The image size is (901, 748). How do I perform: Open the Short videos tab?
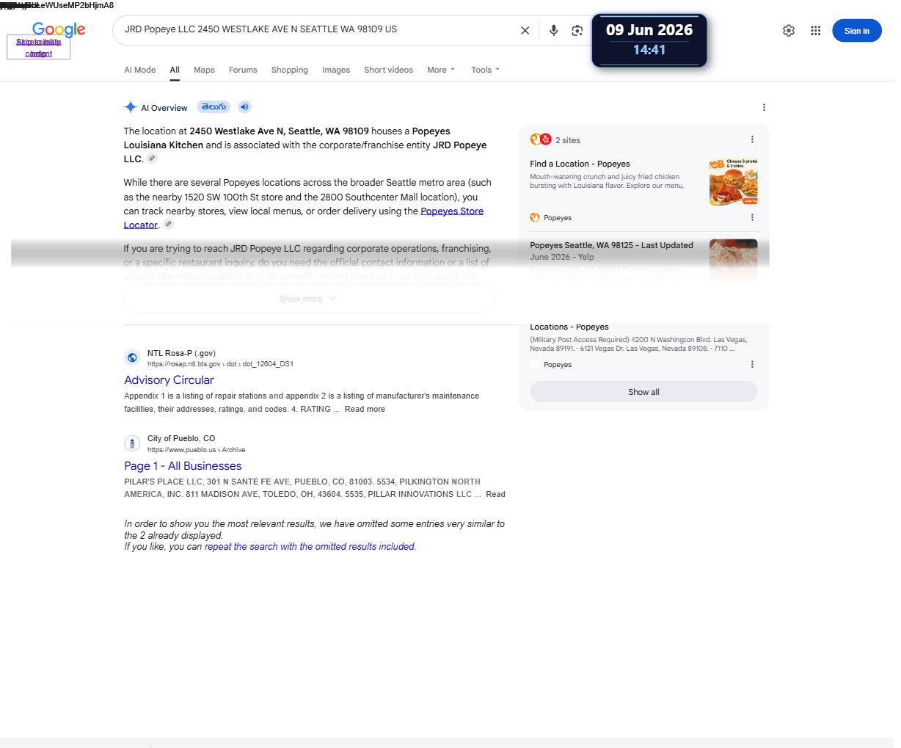(388, 70)
